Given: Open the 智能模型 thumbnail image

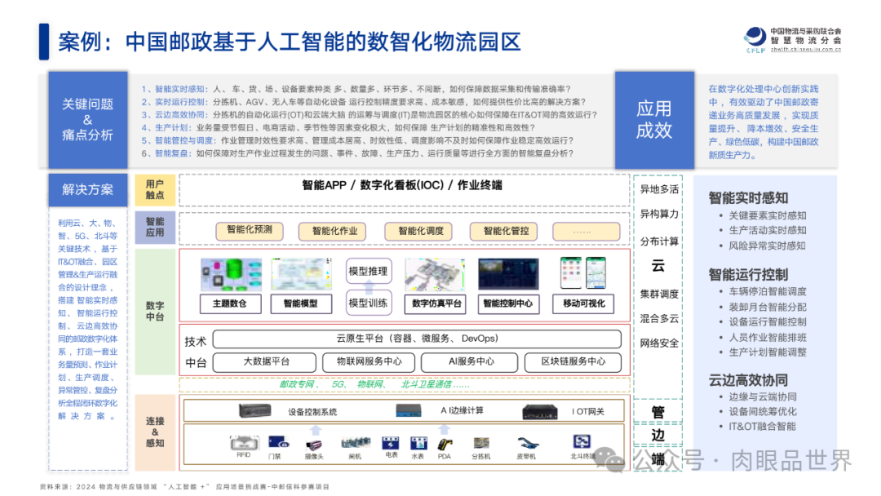Looking at the screenshot, I should (x=301, y=274).
